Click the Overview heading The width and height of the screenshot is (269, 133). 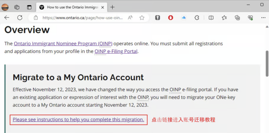point(27,29)
